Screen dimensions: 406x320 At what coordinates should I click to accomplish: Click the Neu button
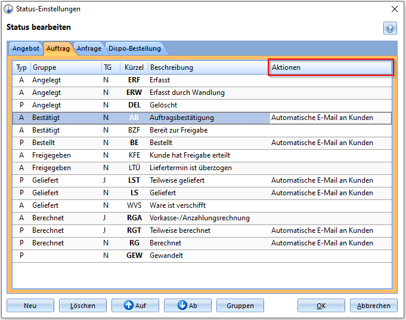pos(30,306)
